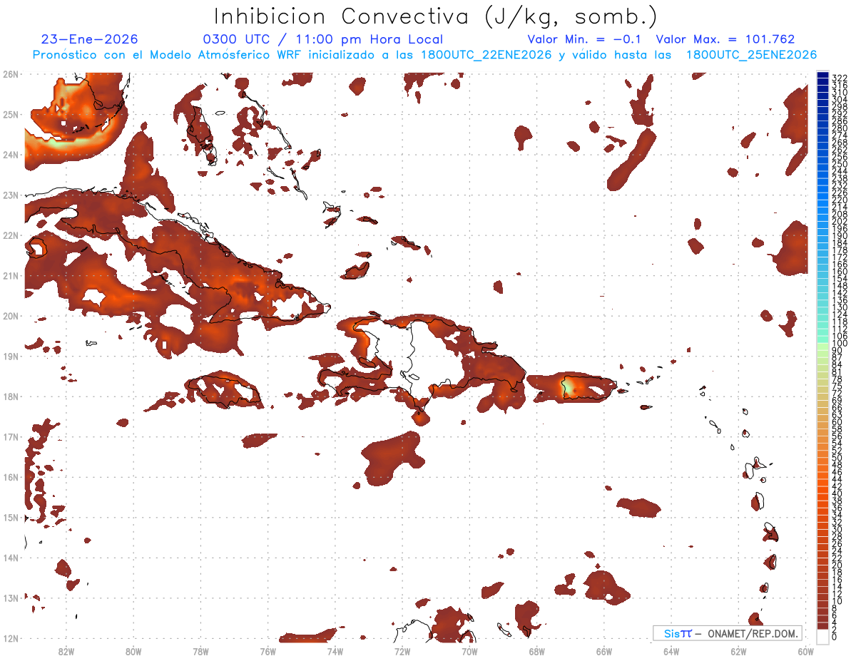856x661 pixels.
Task: Click the '78W' longitude label
Action: 200,651
